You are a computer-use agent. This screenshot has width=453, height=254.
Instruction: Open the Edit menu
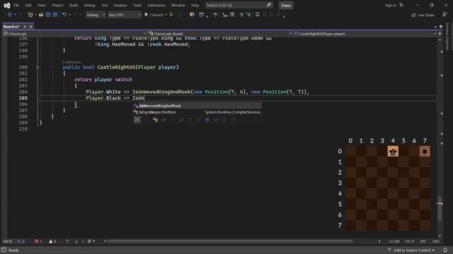click(x=28, y=5)
